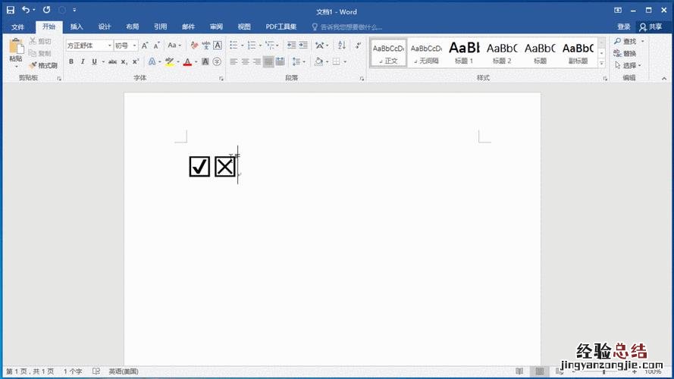Screen dimensions: 674x379
Task: Apply bulleted list formatting
Action: pos(234,45)
